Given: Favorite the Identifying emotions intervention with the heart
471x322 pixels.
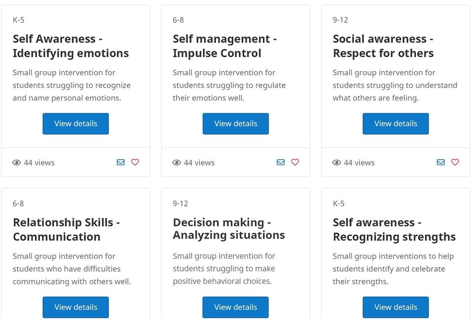Looking at the screenshot, I should coord(135,162).
